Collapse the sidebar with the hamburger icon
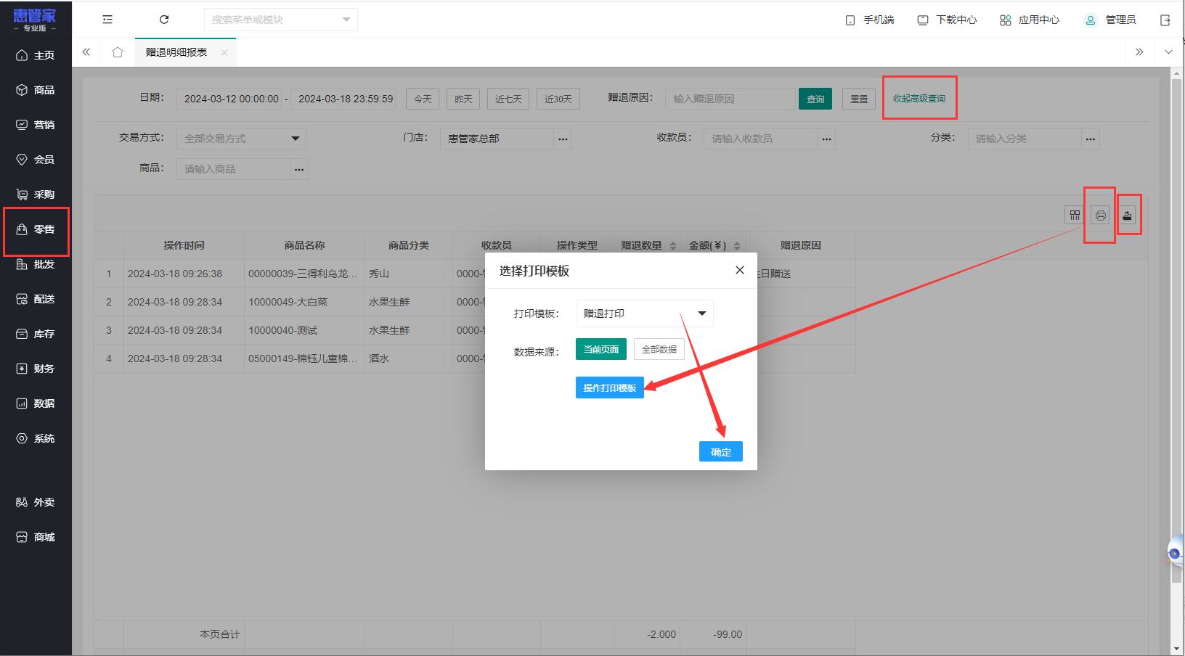This screenshot has height=656, width=1185. [107, 20]
